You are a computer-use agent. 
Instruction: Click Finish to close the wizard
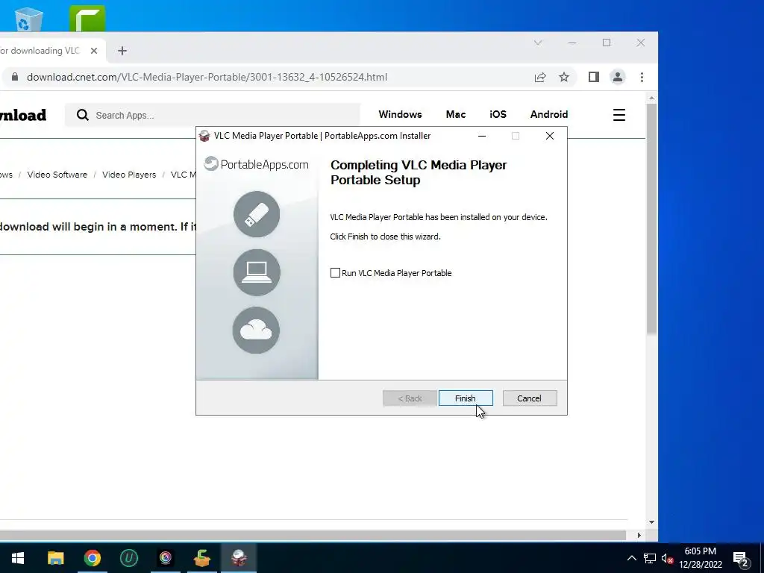pos(466,398)
